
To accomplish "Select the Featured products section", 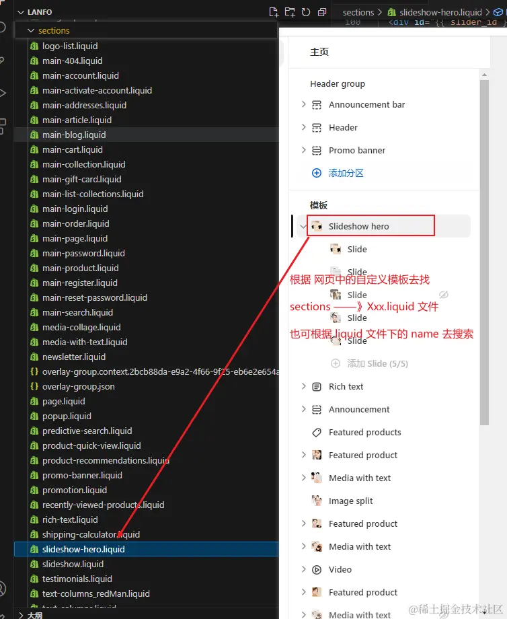I will pyautogui.click(x=365, y=432).
